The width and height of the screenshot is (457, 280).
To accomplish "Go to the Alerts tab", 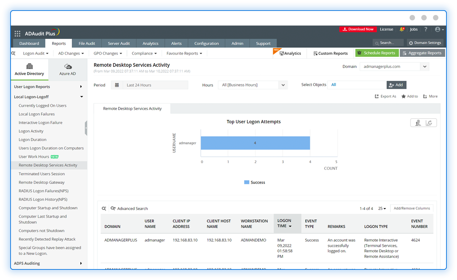I will tap(177, 43).
